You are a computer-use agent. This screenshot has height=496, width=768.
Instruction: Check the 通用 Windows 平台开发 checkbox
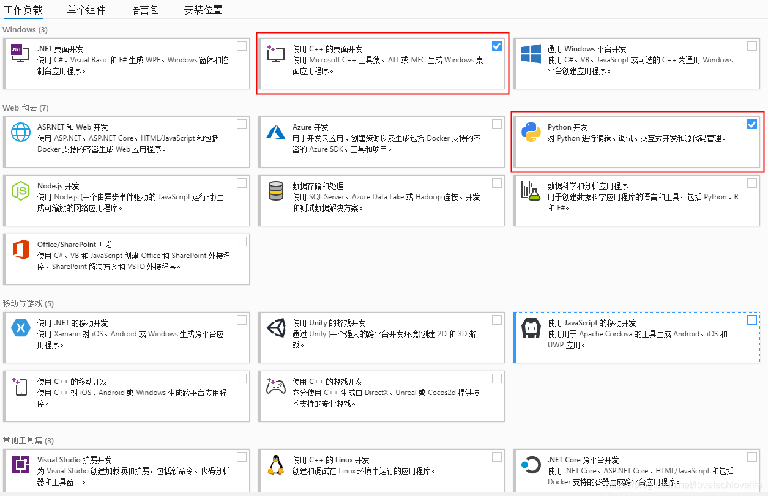coord(752,46)
